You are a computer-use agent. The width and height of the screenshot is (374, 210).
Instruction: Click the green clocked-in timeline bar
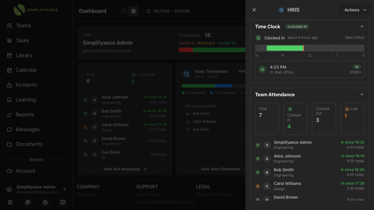point(285,48)
